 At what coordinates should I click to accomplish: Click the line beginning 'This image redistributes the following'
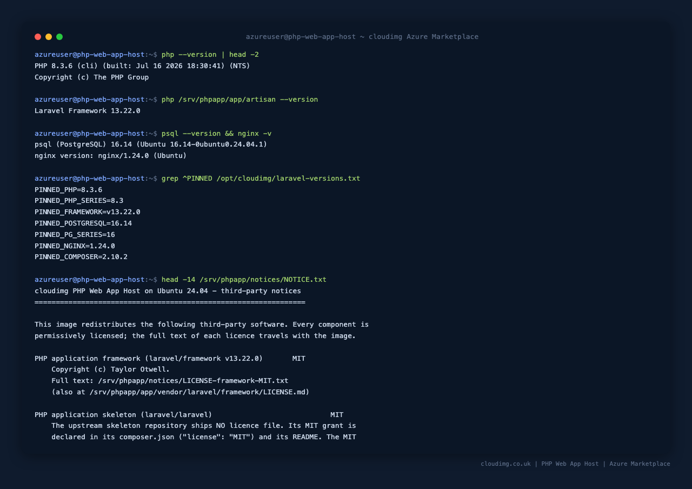202,325
